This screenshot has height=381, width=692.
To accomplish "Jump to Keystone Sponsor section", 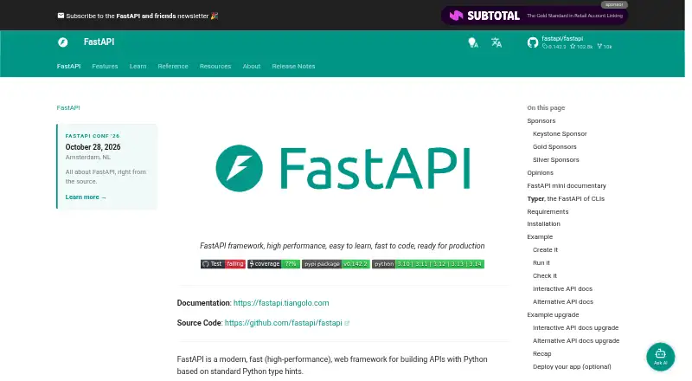I will coord(560,134).
